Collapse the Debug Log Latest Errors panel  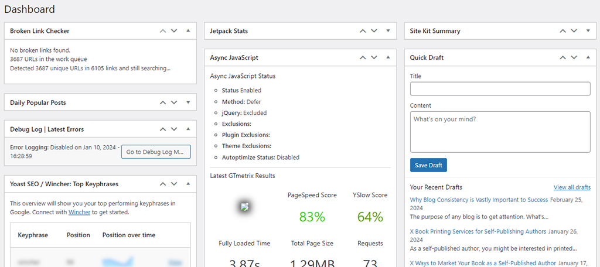tap(188, 129)
